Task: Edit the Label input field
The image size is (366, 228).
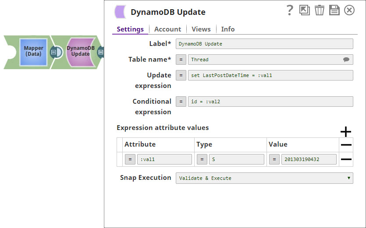Action: point(264,44)
